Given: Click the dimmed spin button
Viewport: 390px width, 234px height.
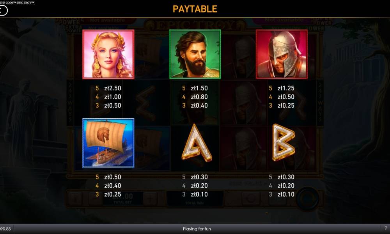Looking at the screenshot, I should (x=307, y=199).
